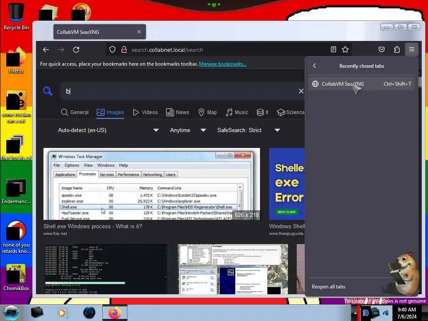Open 'none of you retards kno...' desktop icon
Image resolution: width=428 pixels, height=321 pixels.
[16, 237]
